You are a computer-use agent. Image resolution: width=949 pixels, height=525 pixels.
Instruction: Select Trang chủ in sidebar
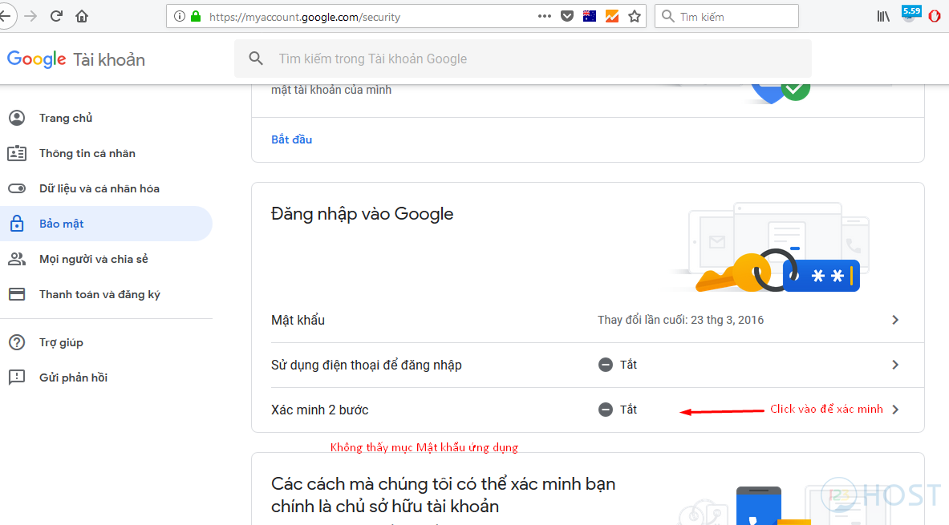pos(66,118)
